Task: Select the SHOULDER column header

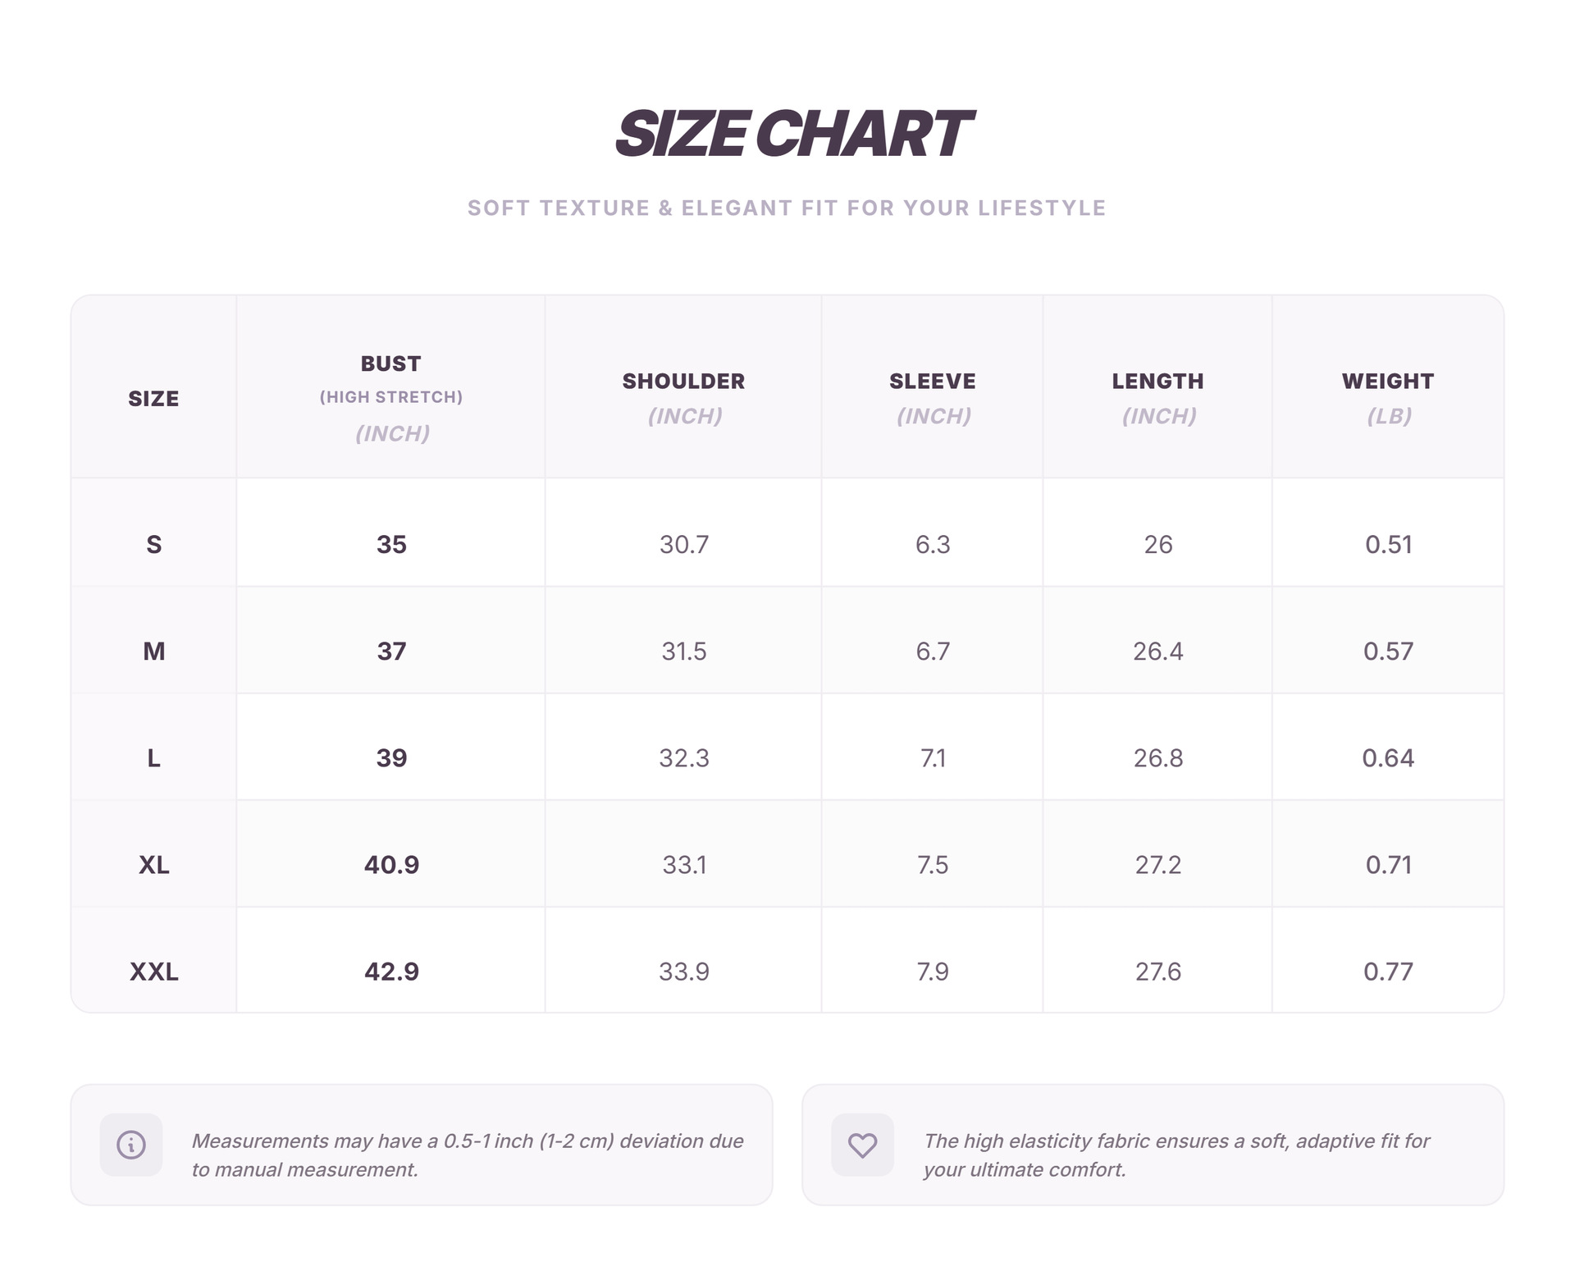Action: click(x=683, y=382)
